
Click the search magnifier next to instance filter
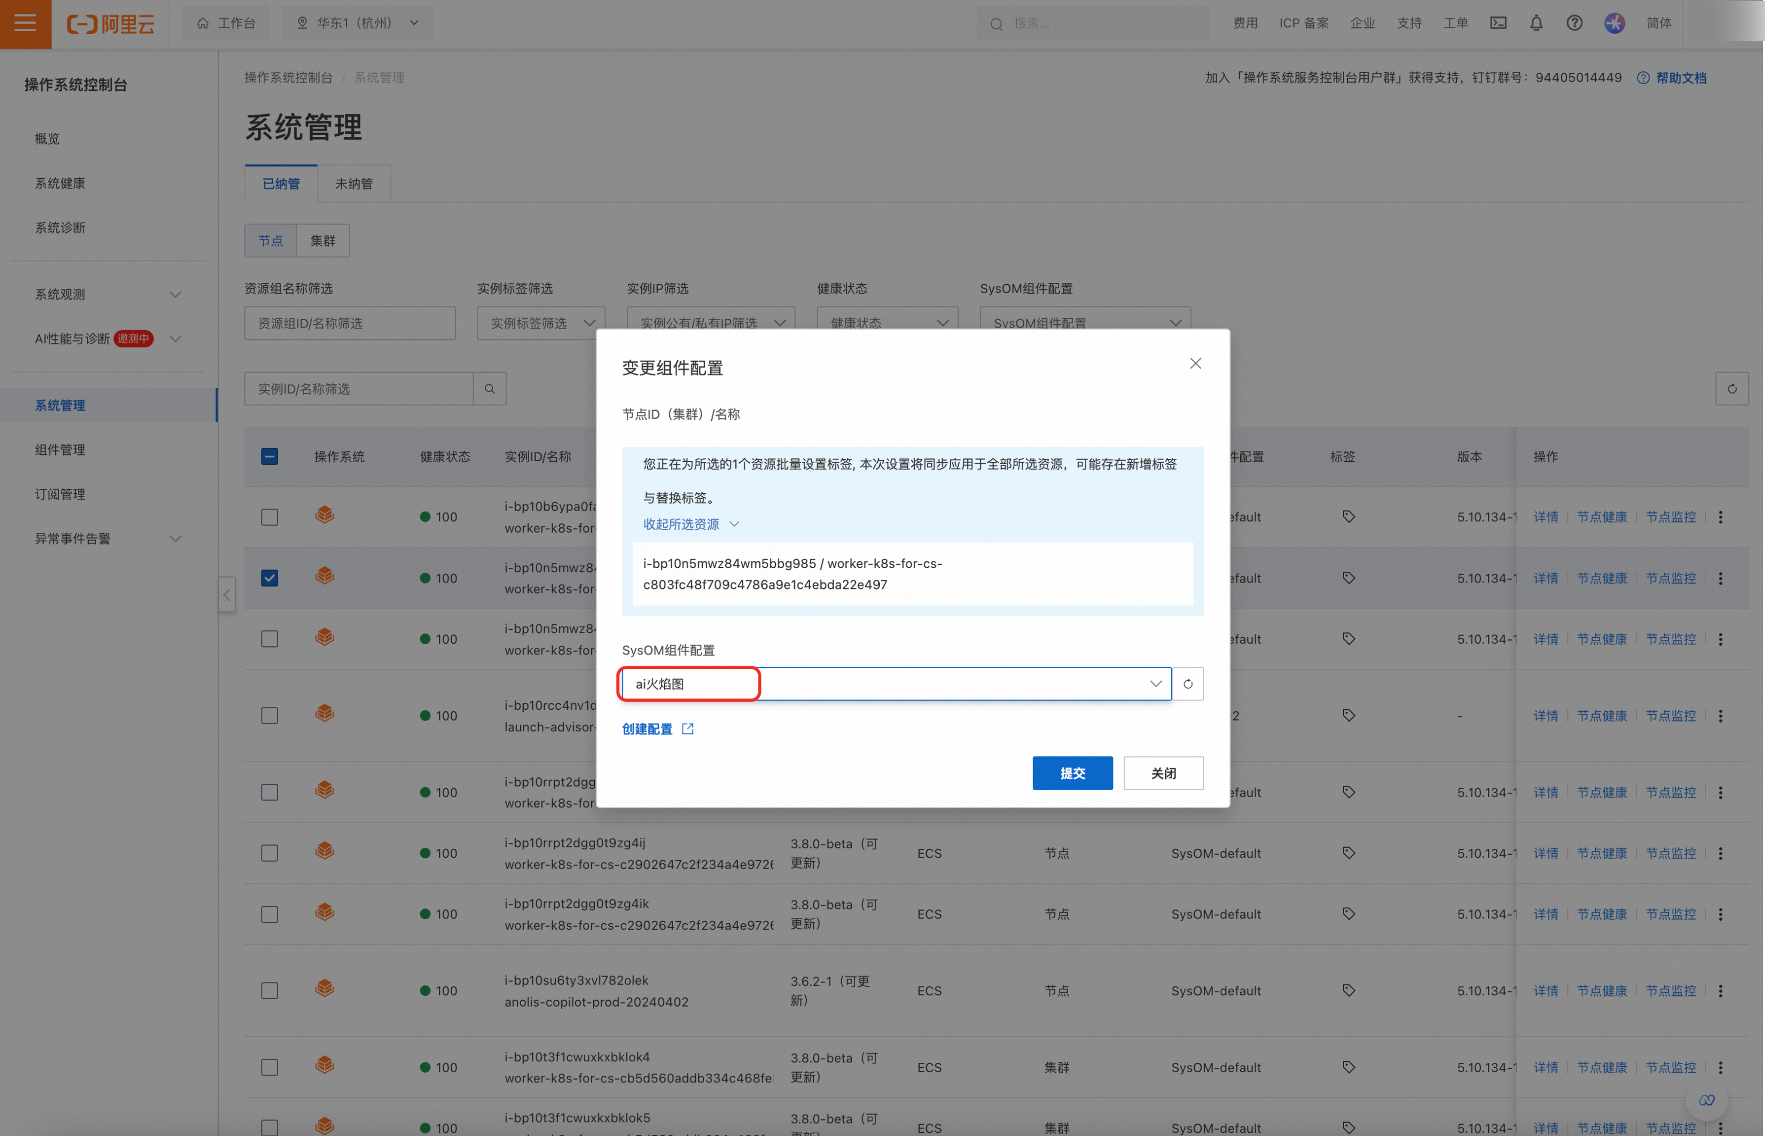(x=489, y=389)
